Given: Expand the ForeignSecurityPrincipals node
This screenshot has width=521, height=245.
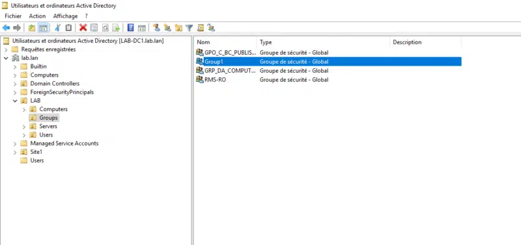Looking at the screenshot, I should coord(15,92).
